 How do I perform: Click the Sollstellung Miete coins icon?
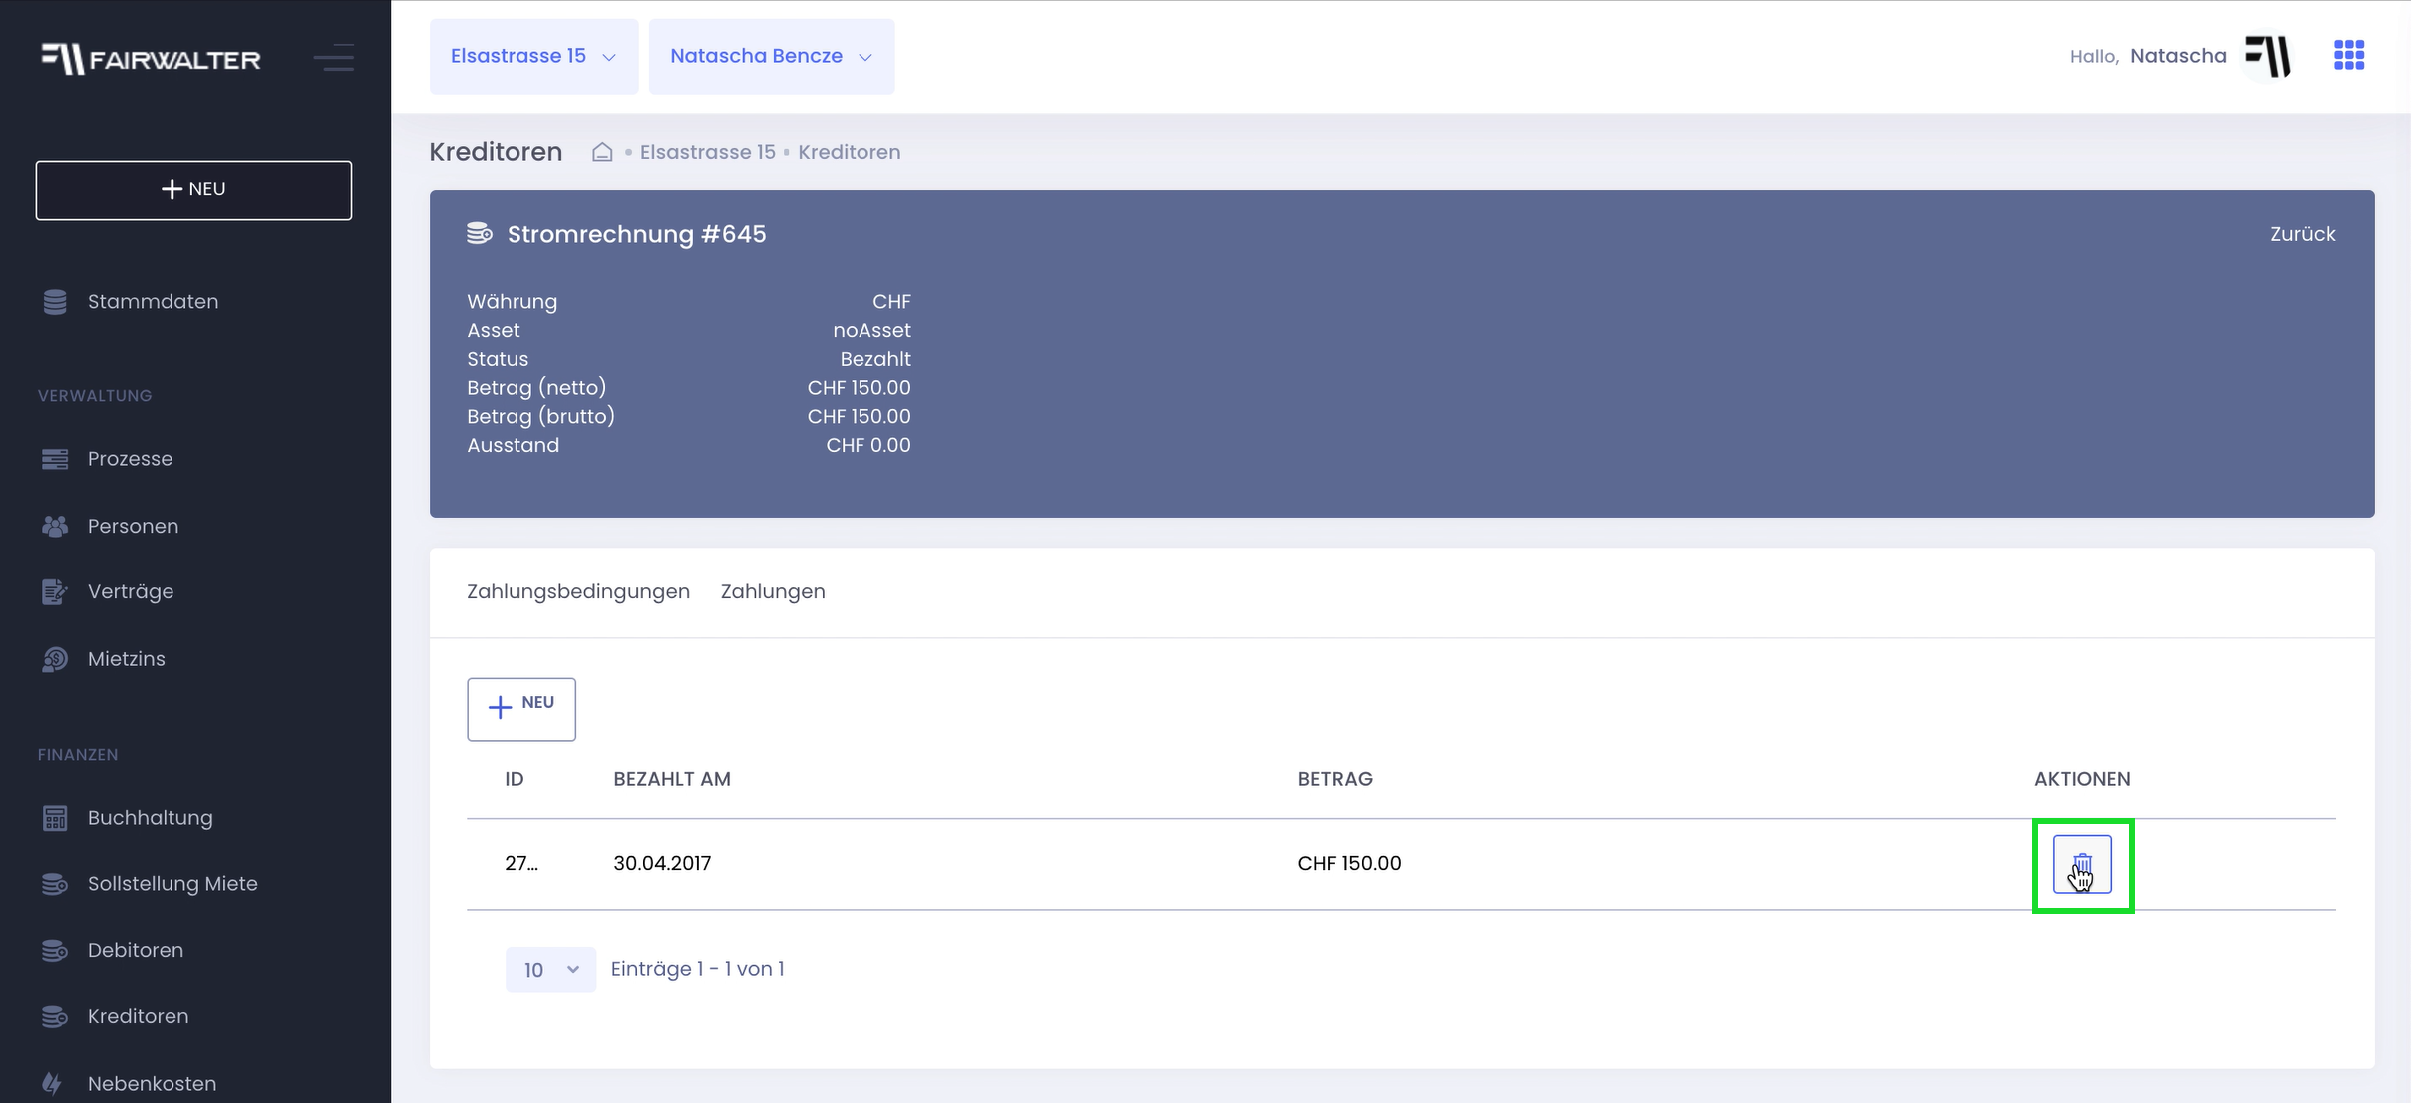click(x=55, y=884)
